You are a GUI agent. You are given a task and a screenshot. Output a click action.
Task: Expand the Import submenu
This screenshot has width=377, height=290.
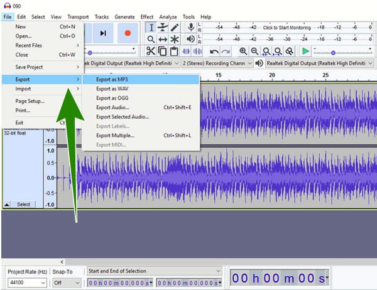coord(42,89)
